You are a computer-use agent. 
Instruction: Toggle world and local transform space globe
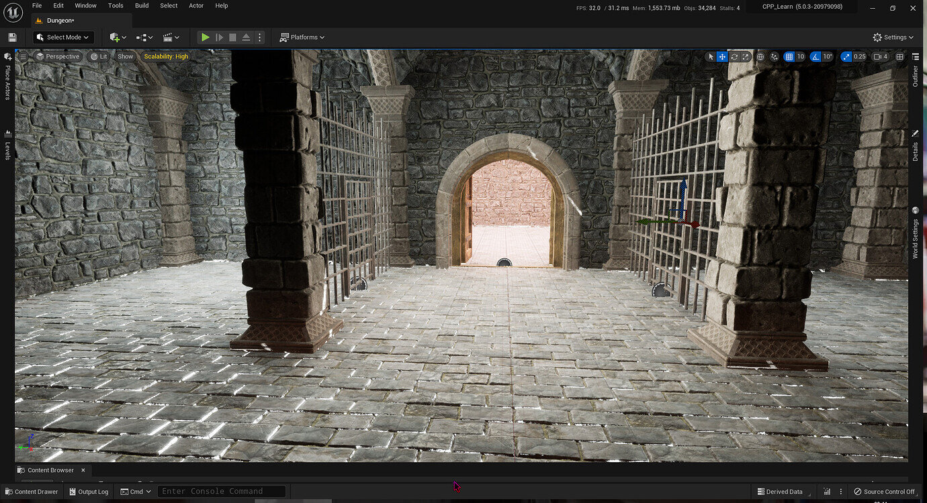pyautogui.click(x=761, y=56)
